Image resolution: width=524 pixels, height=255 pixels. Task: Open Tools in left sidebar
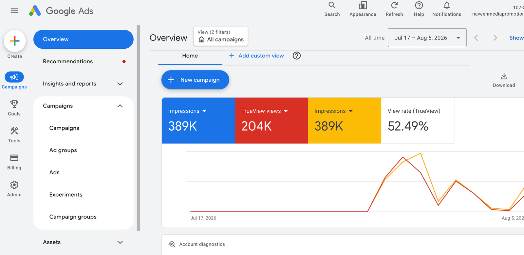tap(14, 135)
